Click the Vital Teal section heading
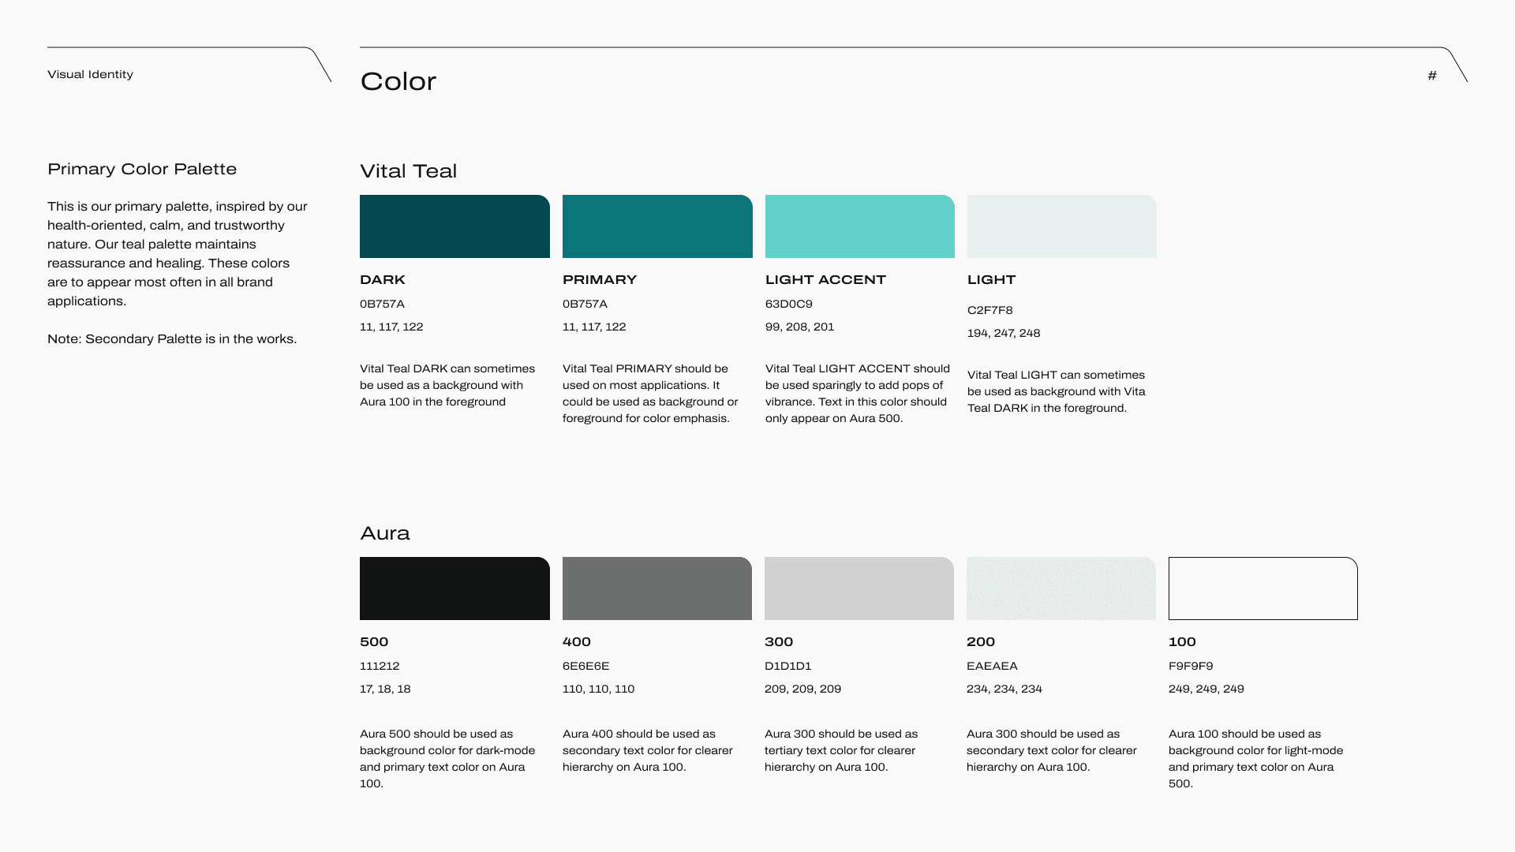Screen dimensions: 1515x852 pos(408,171)
